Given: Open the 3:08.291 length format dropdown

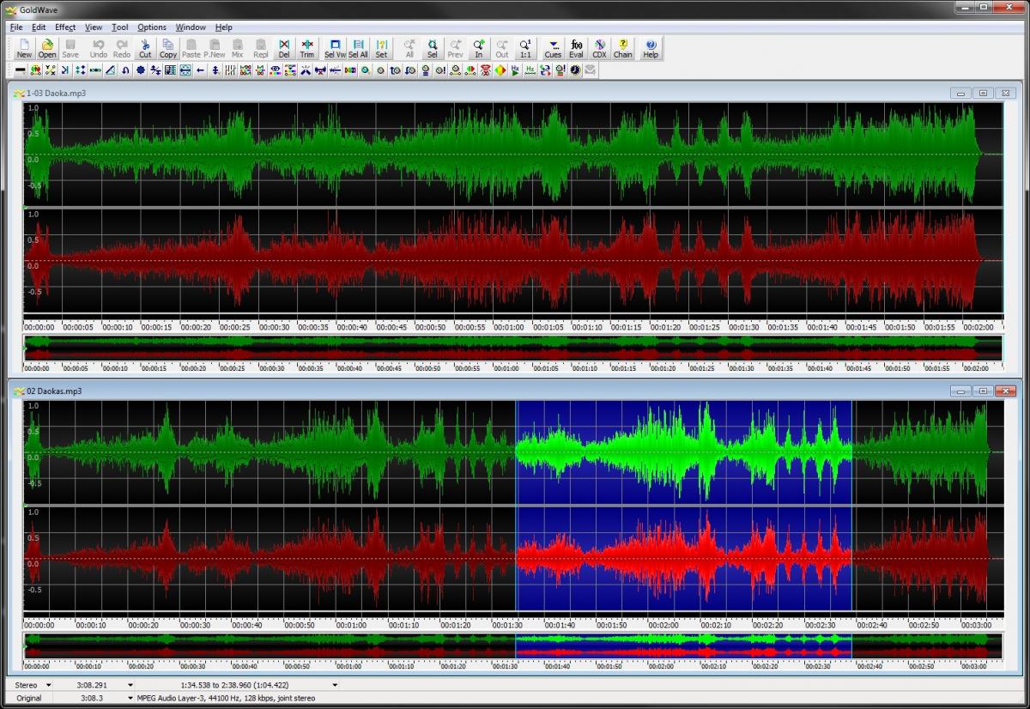Looking at the screenshot, I should (x=130, y=685).
